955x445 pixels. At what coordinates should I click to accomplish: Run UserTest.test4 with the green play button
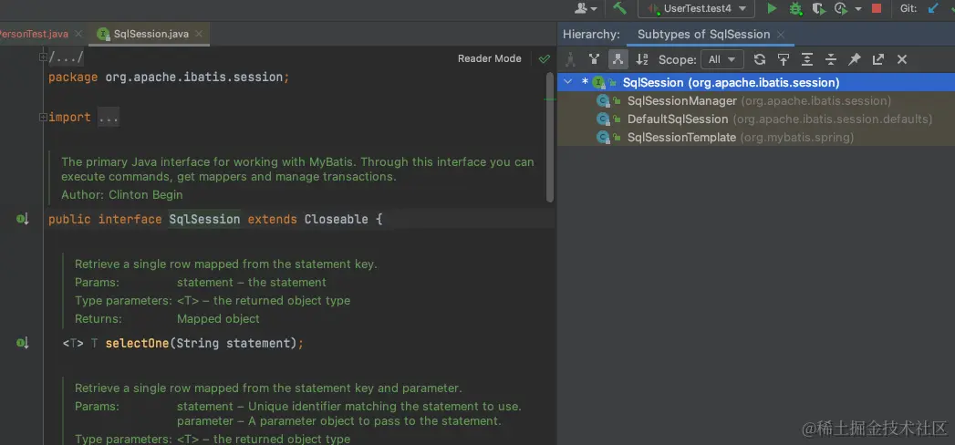click(772, 8)
